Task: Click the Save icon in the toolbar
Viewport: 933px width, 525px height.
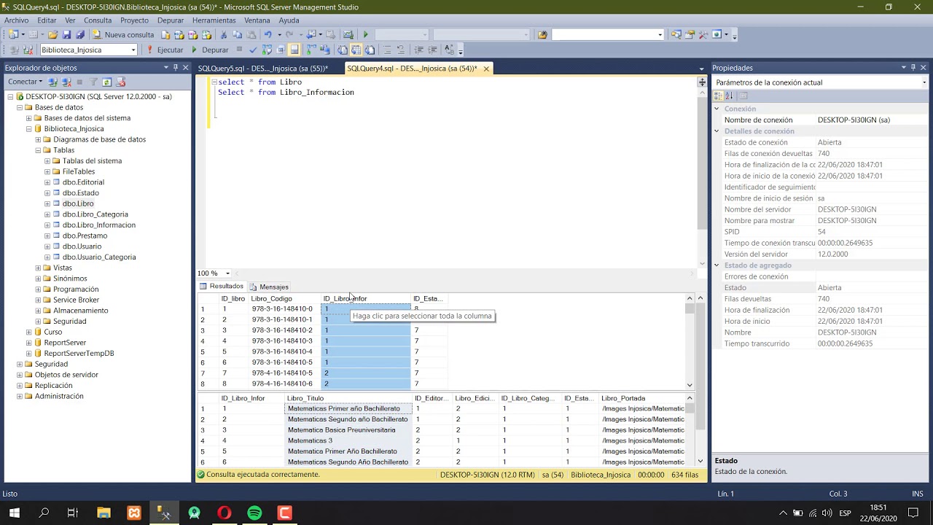Action: 66,34
